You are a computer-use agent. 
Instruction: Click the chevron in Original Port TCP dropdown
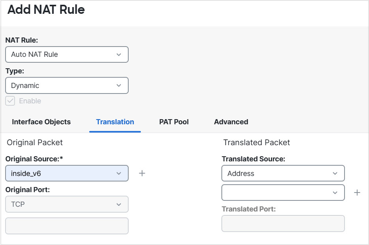(x=119, y=204)
